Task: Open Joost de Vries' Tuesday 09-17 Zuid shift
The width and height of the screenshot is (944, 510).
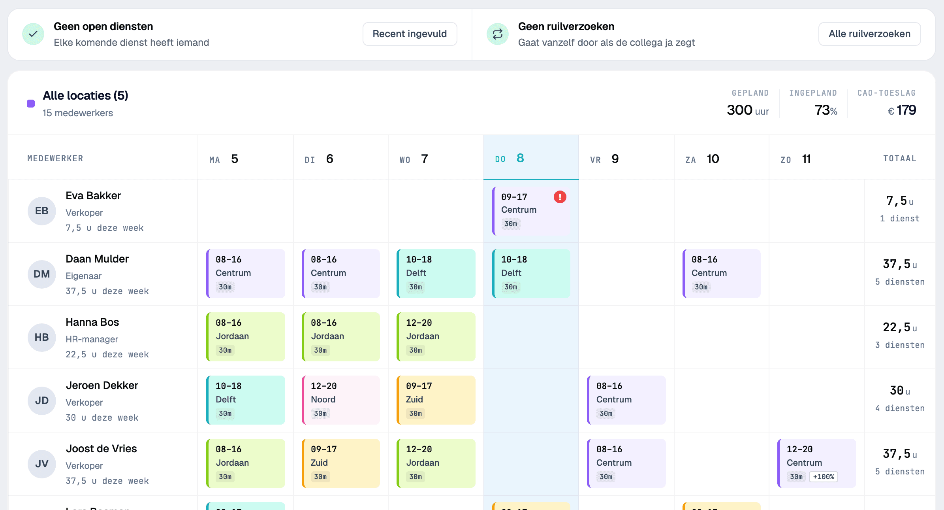Action: (x=341, y=463)
